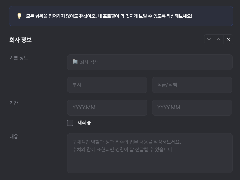The width and height of the screenshot is (240, 180).
Task: Check the 재직 중 checkbox
Action: (70, 123)
